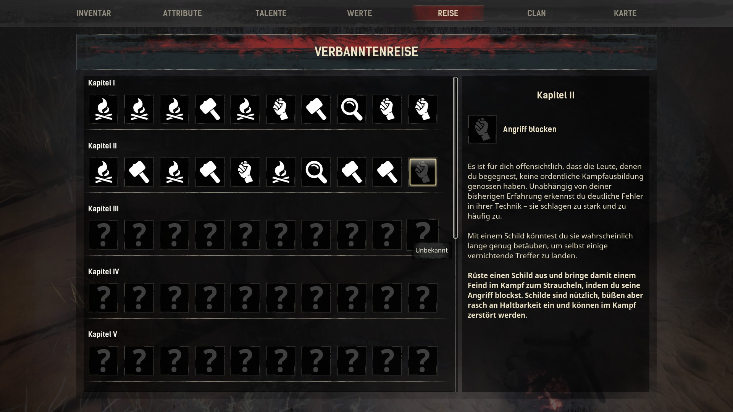Click the Angriff blocken detail icon
The height and width of the screenshot is (412, 733).
[483, 130]
